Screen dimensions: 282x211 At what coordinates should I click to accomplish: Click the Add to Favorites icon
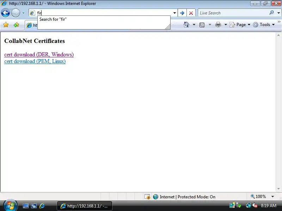point(16,25)
